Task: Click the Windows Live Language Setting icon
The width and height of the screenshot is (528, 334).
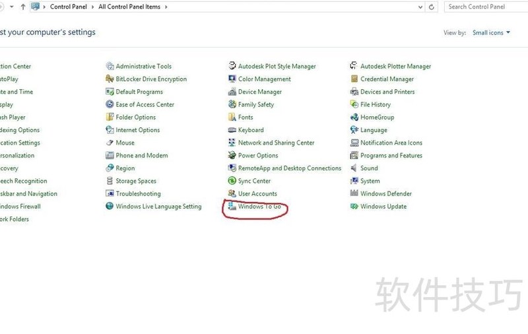Action: coord(110,206)
